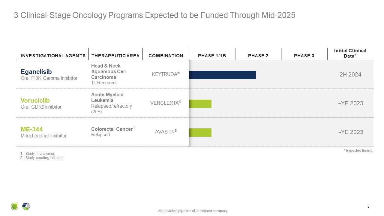The height and width of the screenshot is (216, 384).
Task: Click the 2H 2024 timing cell
Action: point(350,75)
